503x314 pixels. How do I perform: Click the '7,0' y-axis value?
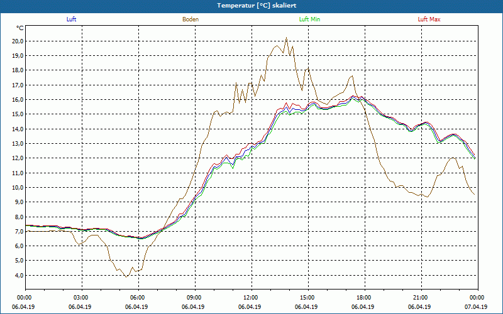19,231
